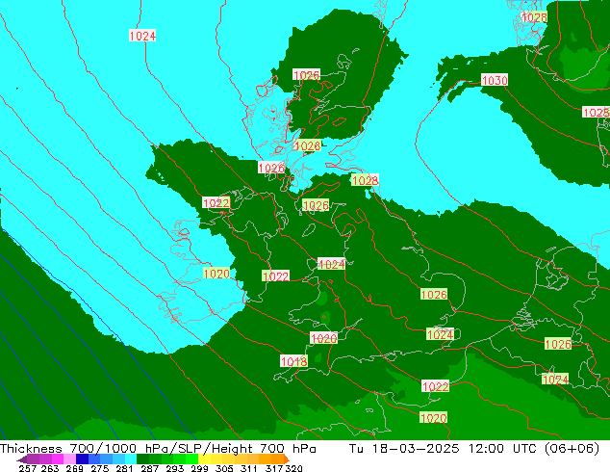Click the legend value 320
610x472 pixels.
(x=293, y=468)
